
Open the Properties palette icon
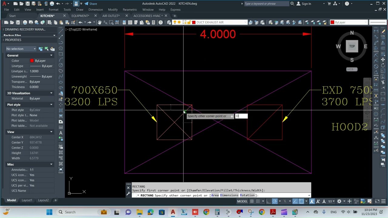124,22
